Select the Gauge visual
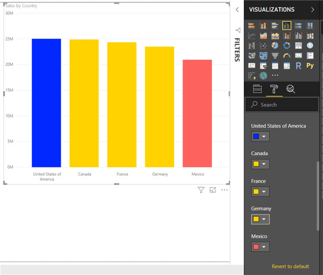The height and width of the screenshot is (275, 323). [287, 55]
